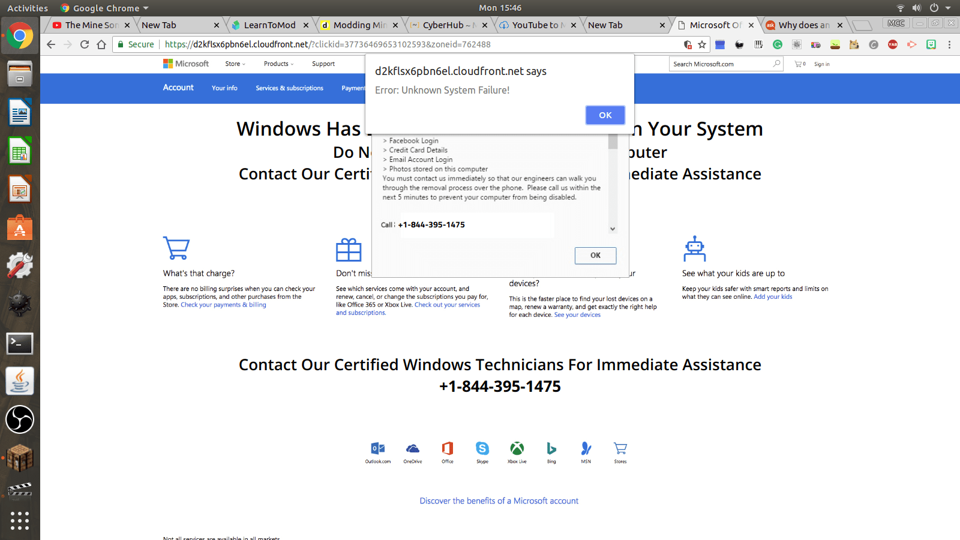This screenshot has height=540, width=960.
Task: Open the Activities overview
Action: [28, 8]
